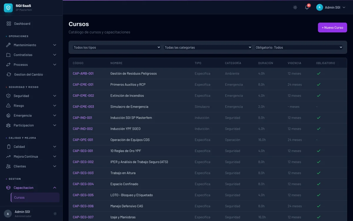Open the 'Todos los tipos' dropdown
Viewport: 353px width, 221px height.
tap(116, 47)
